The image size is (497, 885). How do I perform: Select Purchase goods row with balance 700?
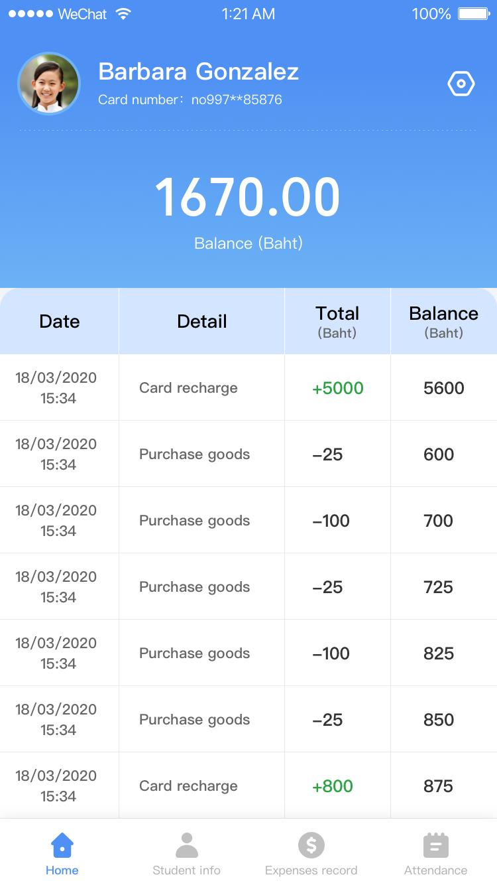(248, 520)
